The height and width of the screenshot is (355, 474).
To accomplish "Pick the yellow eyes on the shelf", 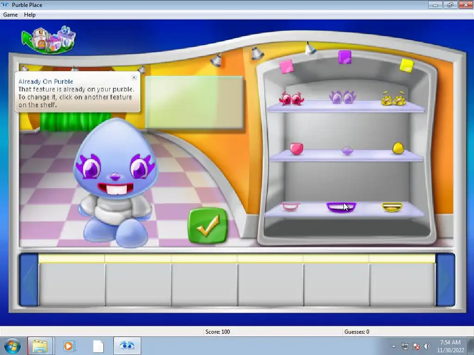I will click(393, 98).
